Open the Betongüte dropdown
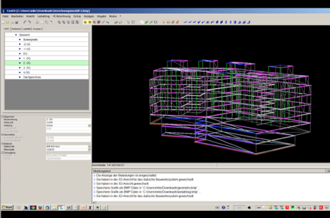 coord(89,149)
